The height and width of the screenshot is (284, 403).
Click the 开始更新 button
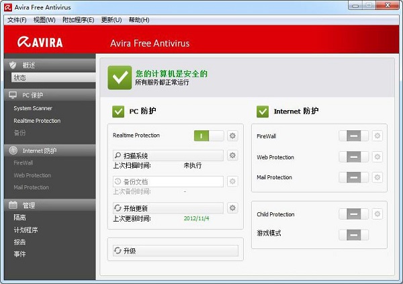[168, 208]
